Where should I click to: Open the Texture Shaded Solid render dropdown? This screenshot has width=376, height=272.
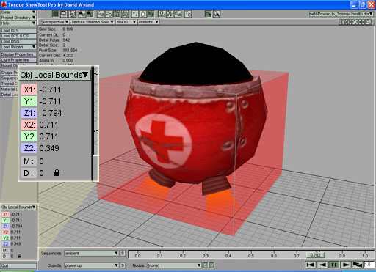[x=92, y=22]
